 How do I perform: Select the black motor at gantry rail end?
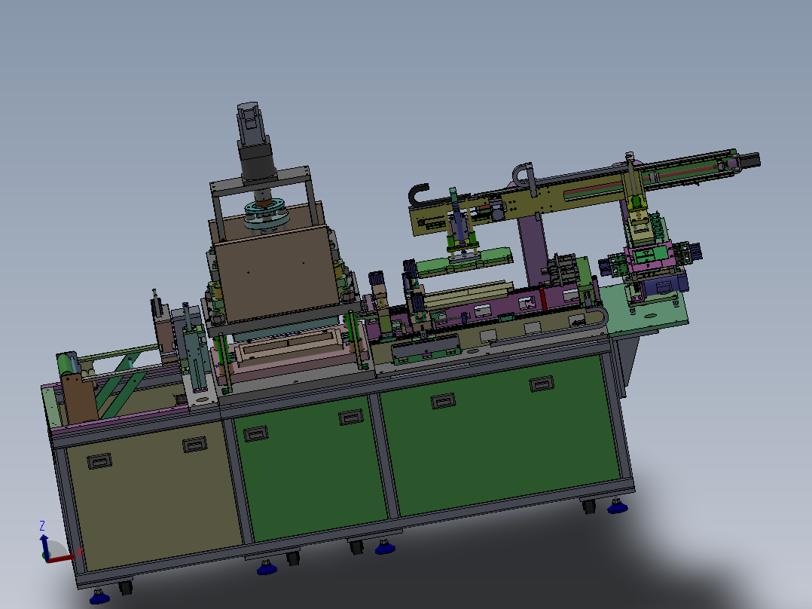749,160
